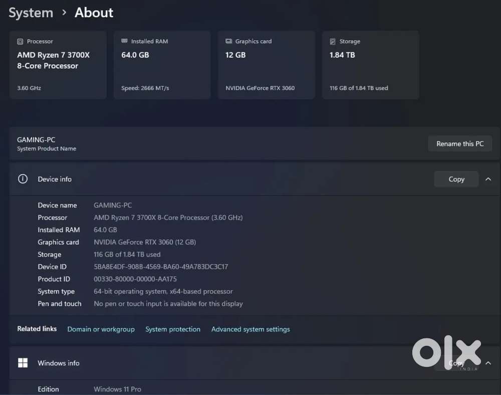The height and width of the screenshot is (395, 501).
Task: Open System protection link
Action: (173, 329)
